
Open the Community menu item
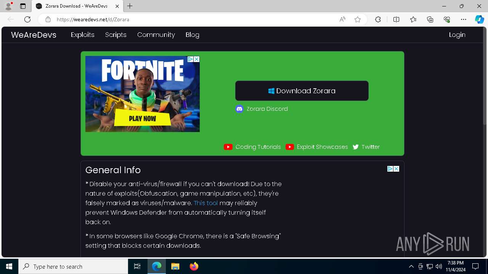tap(156, 35)
